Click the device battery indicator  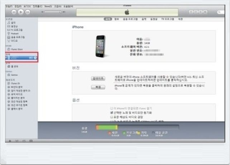click(x=31, y=58)
